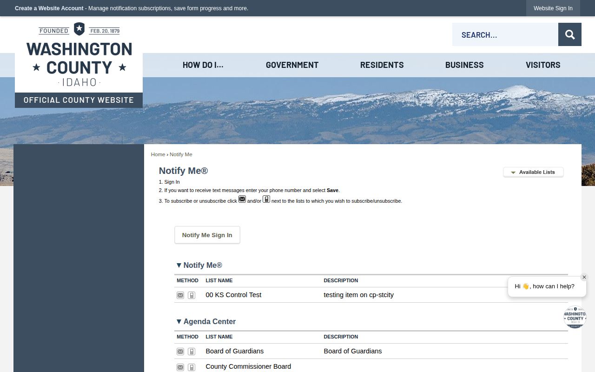Click the Notify Me Sign In button

[x=207, y=235]
